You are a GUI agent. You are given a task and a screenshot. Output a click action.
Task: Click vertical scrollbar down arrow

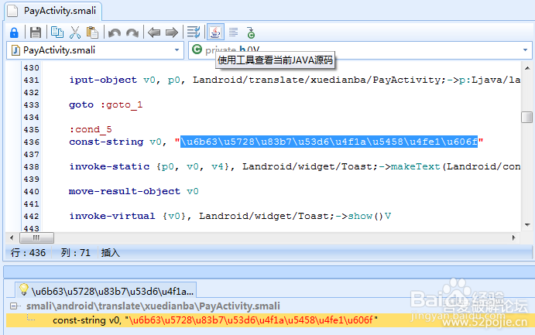527,225
